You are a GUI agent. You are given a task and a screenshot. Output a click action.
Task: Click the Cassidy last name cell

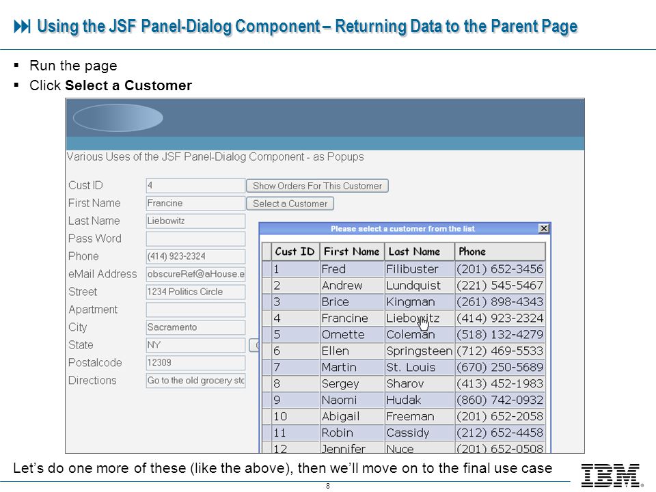pyautogui.click(x=419, y=433)
